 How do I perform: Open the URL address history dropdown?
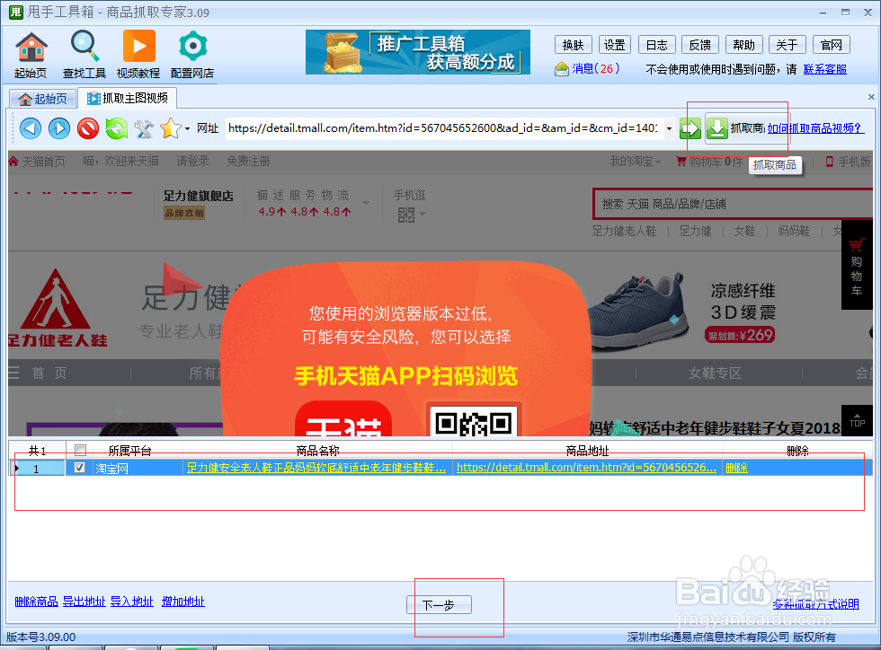pyautogui.click(x=669, y=128)
